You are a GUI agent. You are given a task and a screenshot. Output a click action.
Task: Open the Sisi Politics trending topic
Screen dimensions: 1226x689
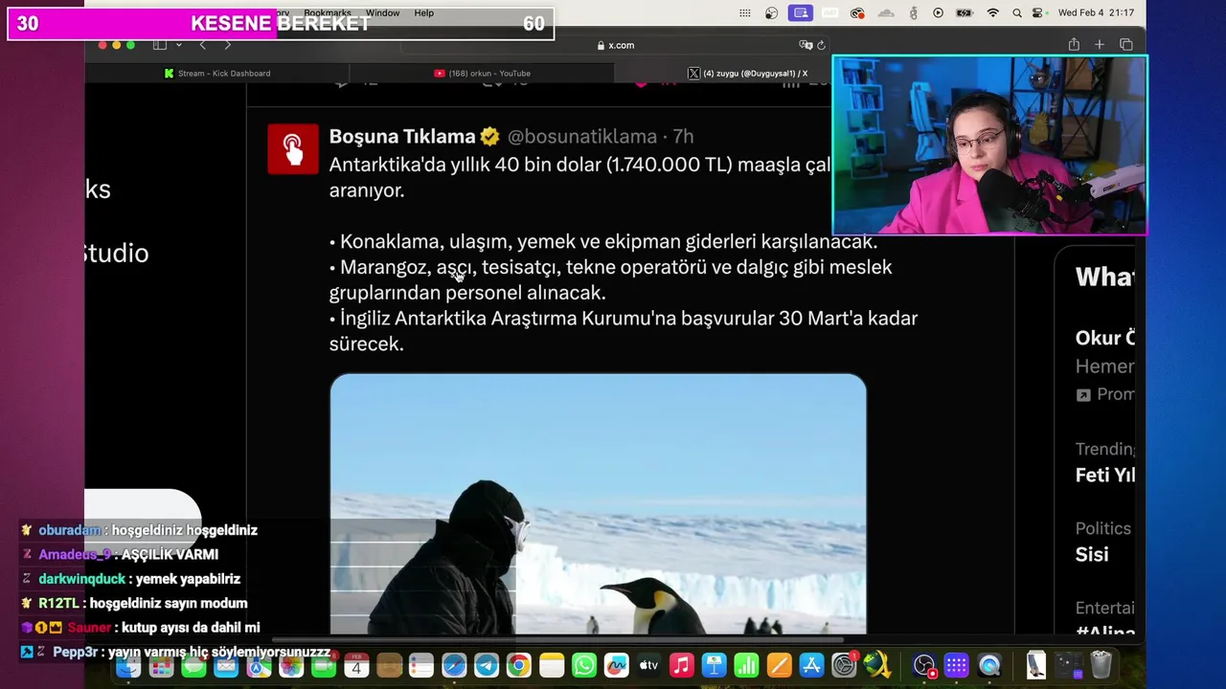[x=1092, y=554]
